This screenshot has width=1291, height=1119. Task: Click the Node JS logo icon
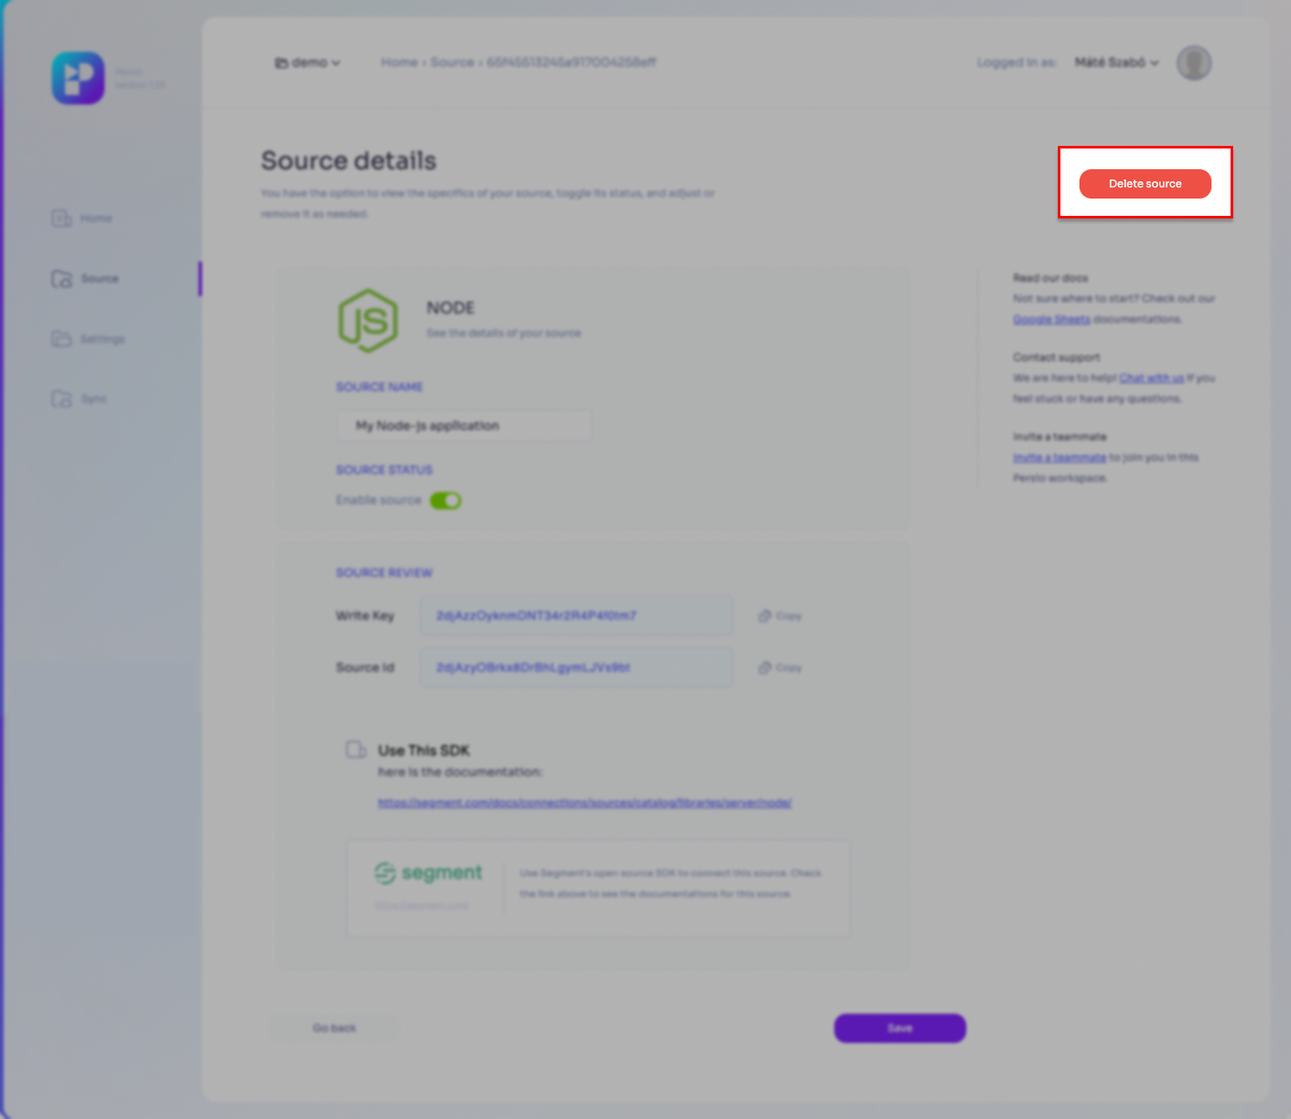(368, 321)
